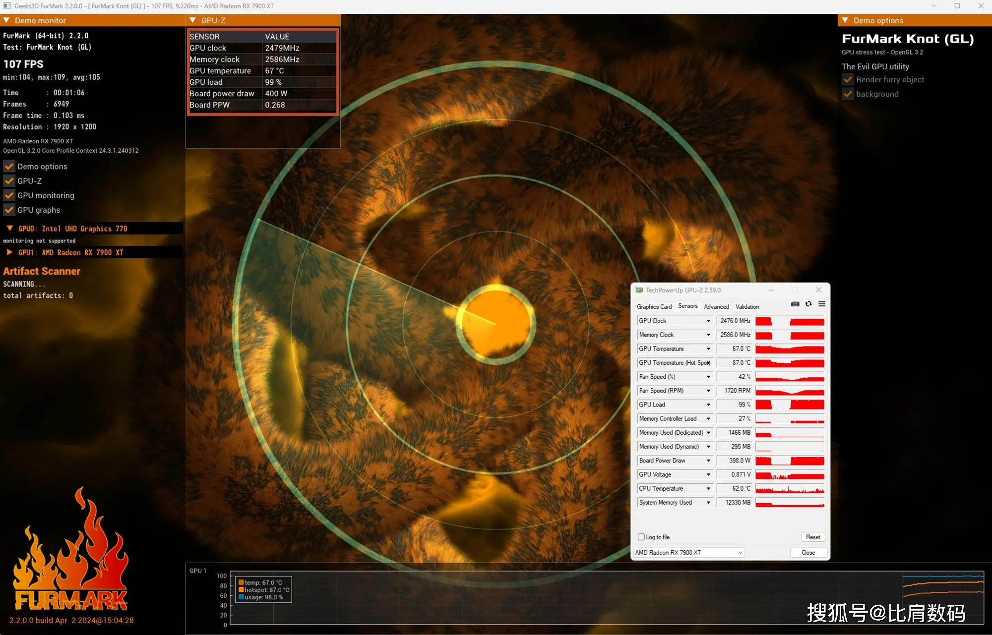This screenshot has width=992, height=635.
Task: Click the Artifact Scanner icon in FurMark
Action: tap(42, 271)
